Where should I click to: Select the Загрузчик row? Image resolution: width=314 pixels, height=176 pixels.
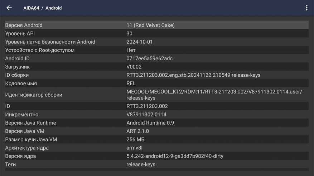coord(156,67)
